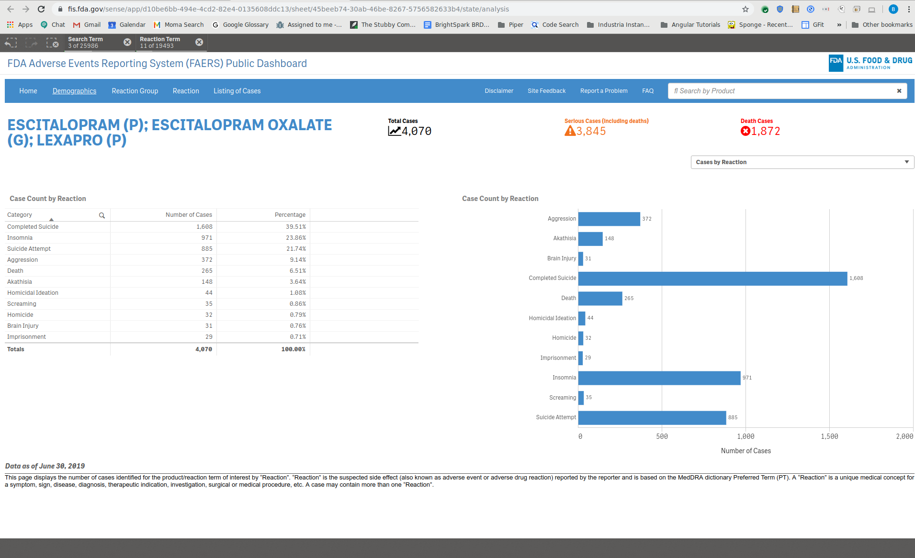The image size is (915, 558).
Task: Sort table by Category column header
Action: pos(20,215)
